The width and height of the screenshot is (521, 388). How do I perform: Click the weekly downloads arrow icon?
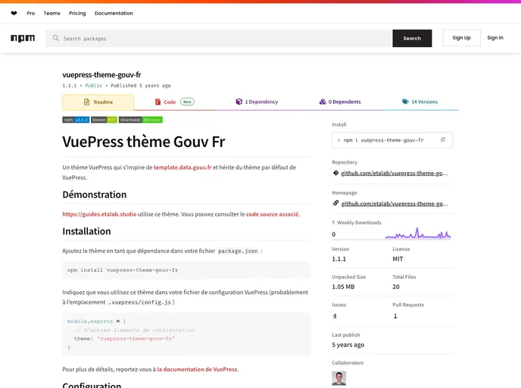[333, 223]
